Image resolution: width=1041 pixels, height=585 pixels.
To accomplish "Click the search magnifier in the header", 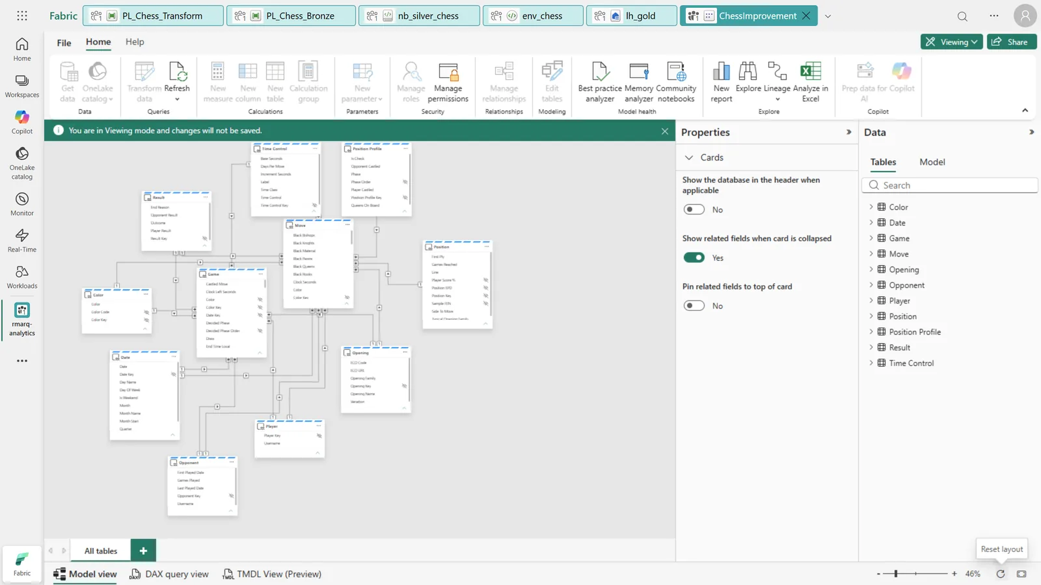I will (962, 16).
